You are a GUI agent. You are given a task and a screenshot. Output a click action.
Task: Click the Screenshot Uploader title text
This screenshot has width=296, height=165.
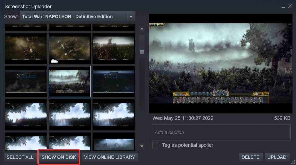tap(28, 7)
